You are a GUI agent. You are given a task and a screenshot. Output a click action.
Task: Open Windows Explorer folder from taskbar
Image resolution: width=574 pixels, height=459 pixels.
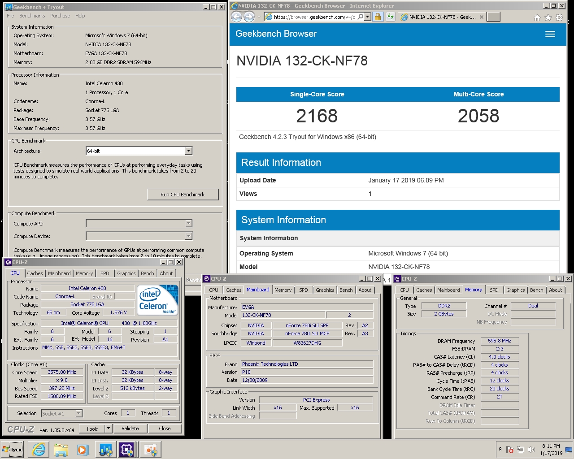61,450
